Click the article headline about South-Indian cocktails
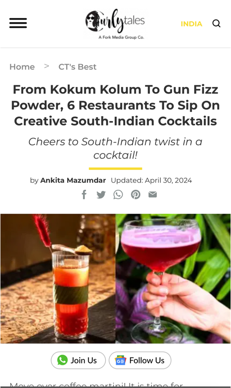This screenshot has height=388, width=231. 115,105
